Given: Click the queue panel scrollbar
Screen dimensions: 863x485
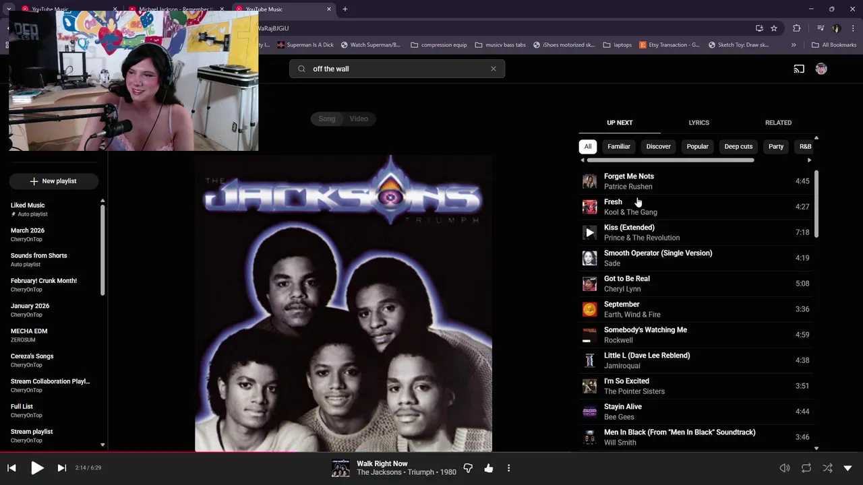Looking at the screenshot, I should coord(816,203).
